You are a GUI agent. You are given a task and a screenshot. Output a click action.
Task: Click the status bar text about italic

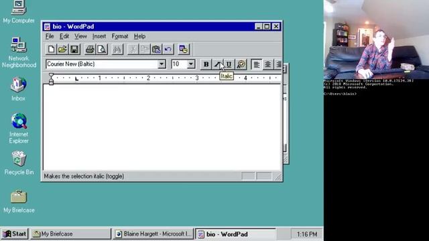click(84, 176)
